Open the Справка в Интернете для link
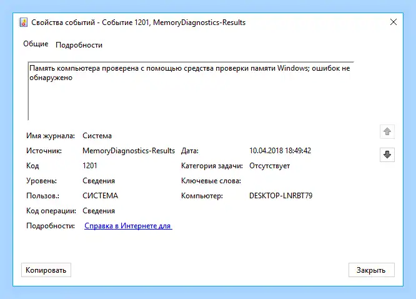The height and width of the screenshot is (299, 416). click(128, 226)
